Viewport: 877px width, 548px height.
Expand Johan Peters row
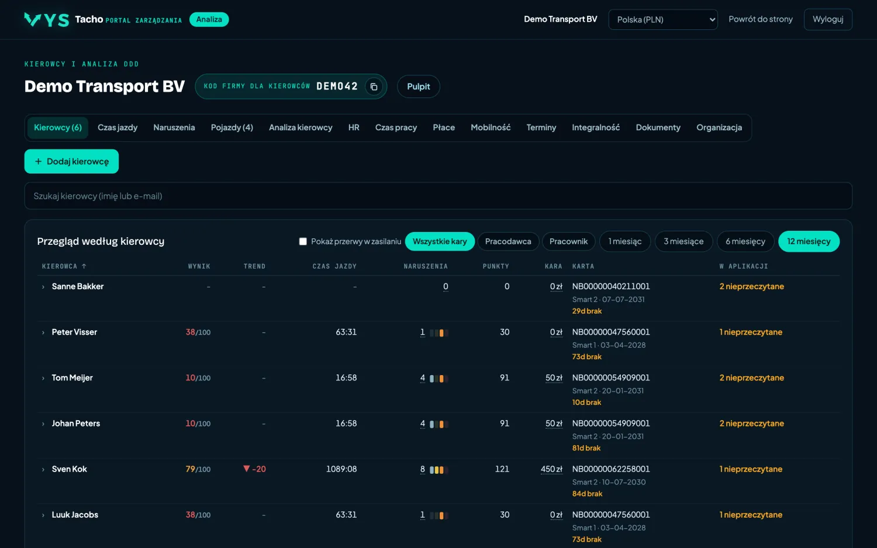pos(43,424)
